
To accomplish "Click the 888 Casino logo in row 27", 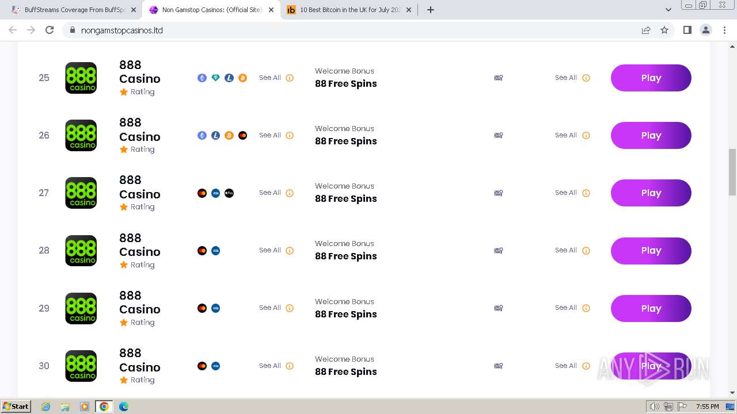I will pyautogui.click(x=81, y=193).
